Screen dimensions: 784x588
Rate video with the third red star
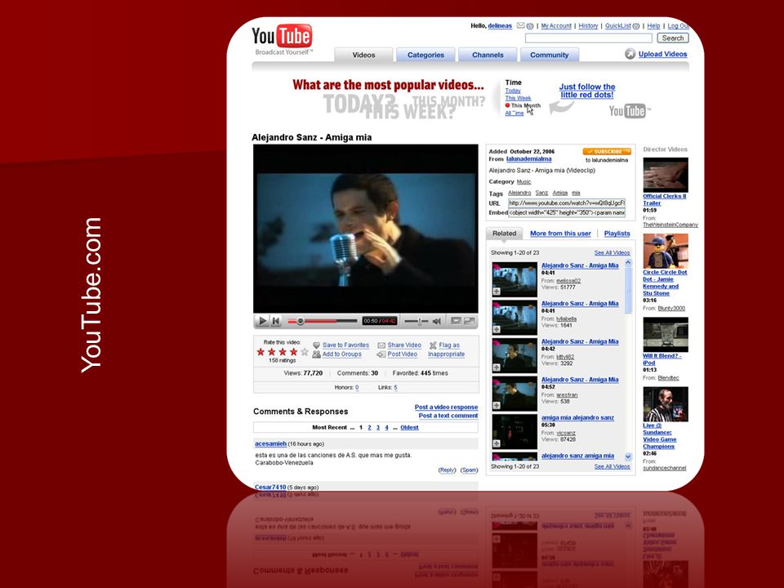[283, 352]
